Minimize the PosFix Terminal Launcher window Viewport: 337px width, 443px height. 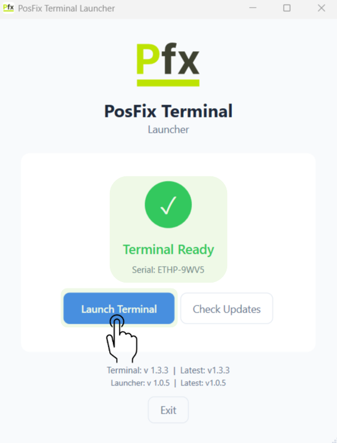coord(253,8)
